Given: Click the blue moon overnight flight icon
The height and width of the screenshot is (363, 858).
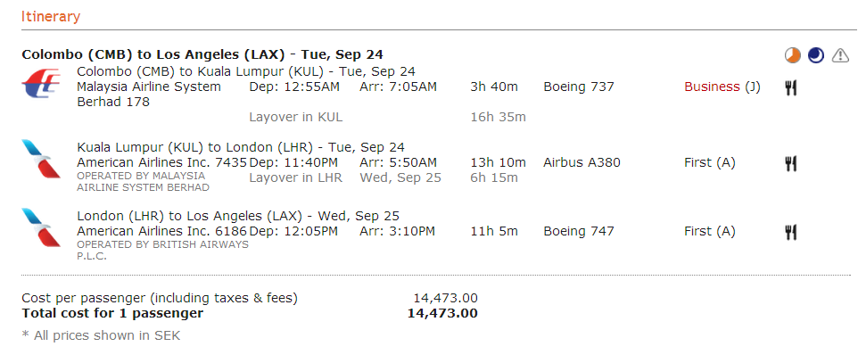Looking at the screenshot, I should pos(815,56).
